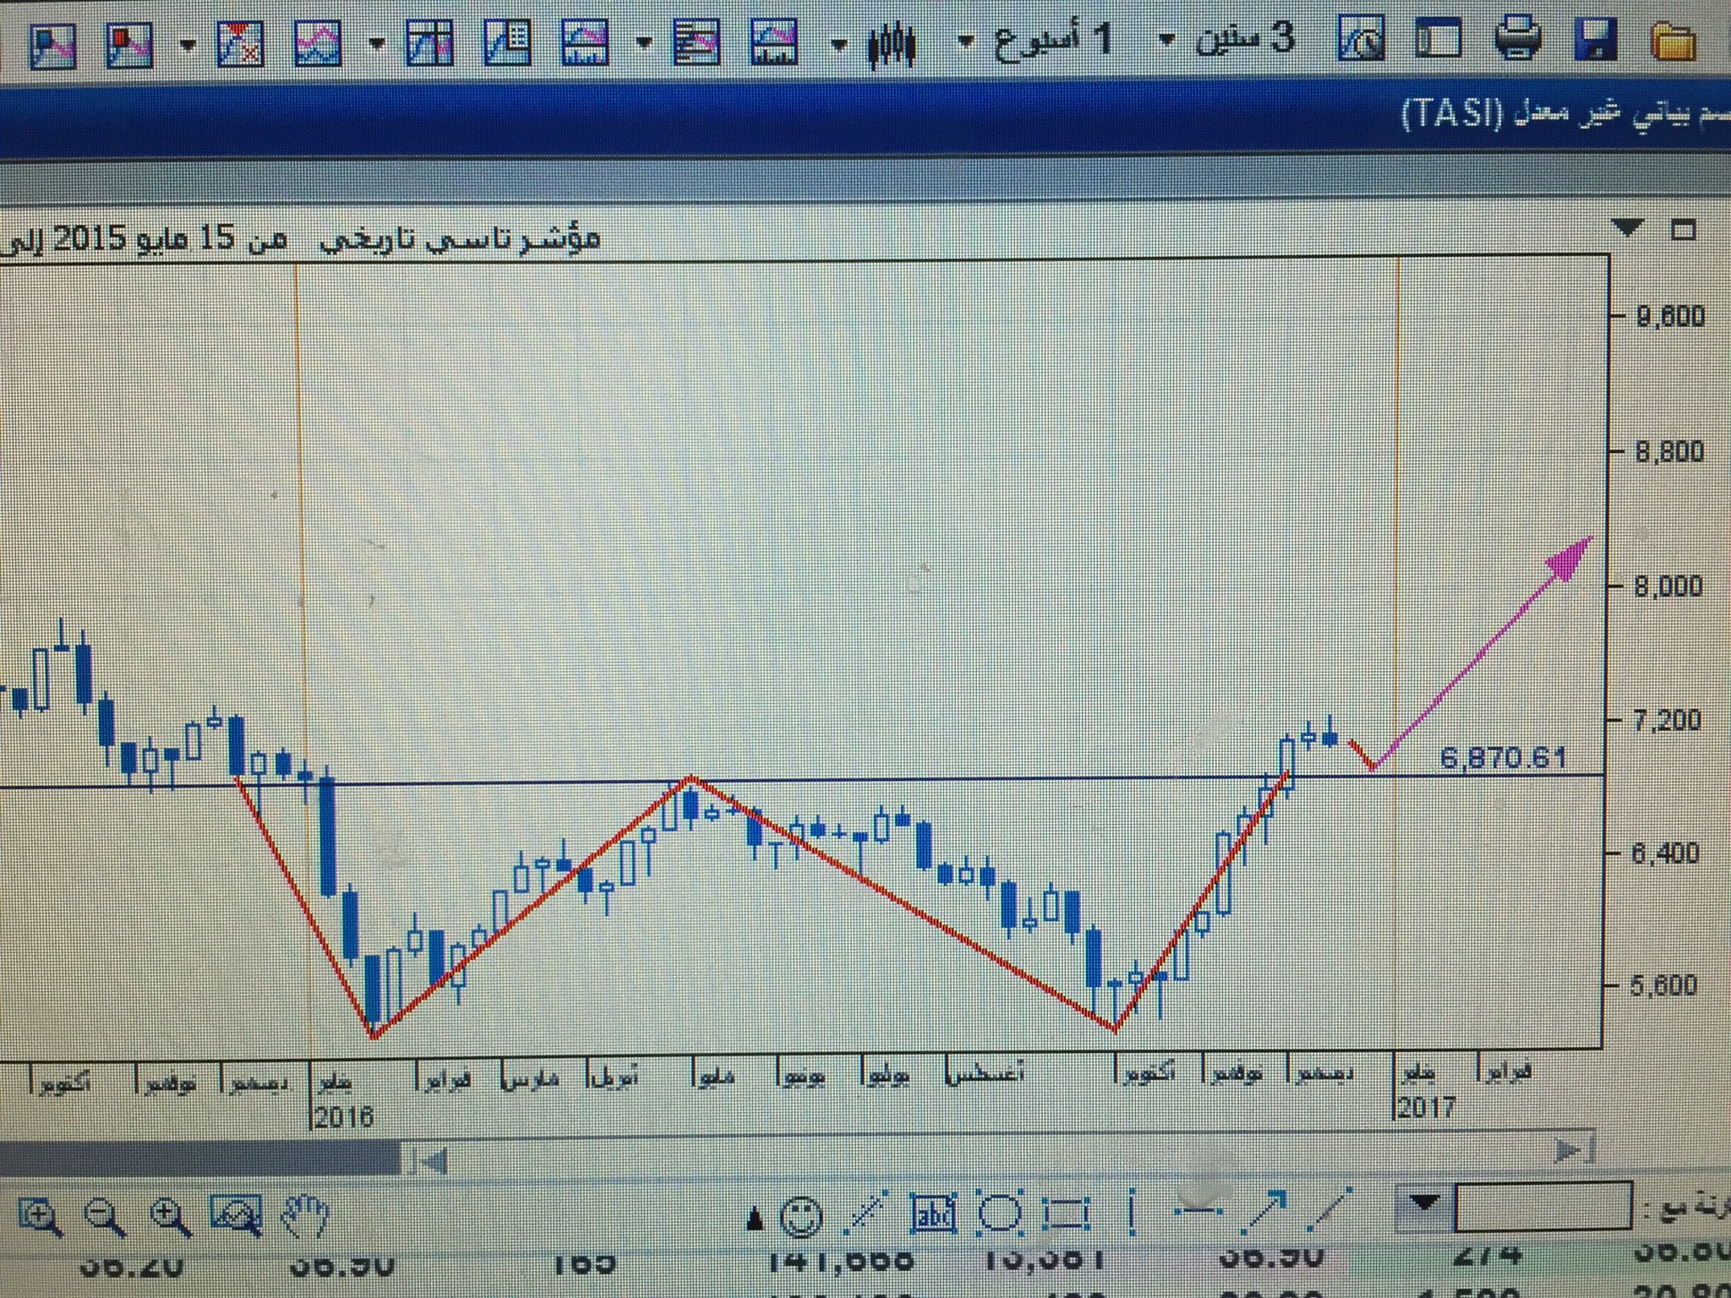Screen dimensions: 1731x1298
Task: Pick the smiley face symbol tool
Action: [800, 1217]
